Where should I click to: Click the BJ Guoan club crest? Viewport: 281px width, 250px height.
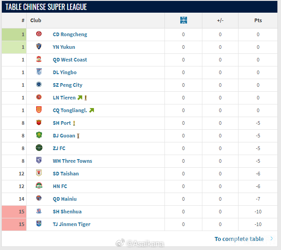pyautogui.click(x=39, y=136)
